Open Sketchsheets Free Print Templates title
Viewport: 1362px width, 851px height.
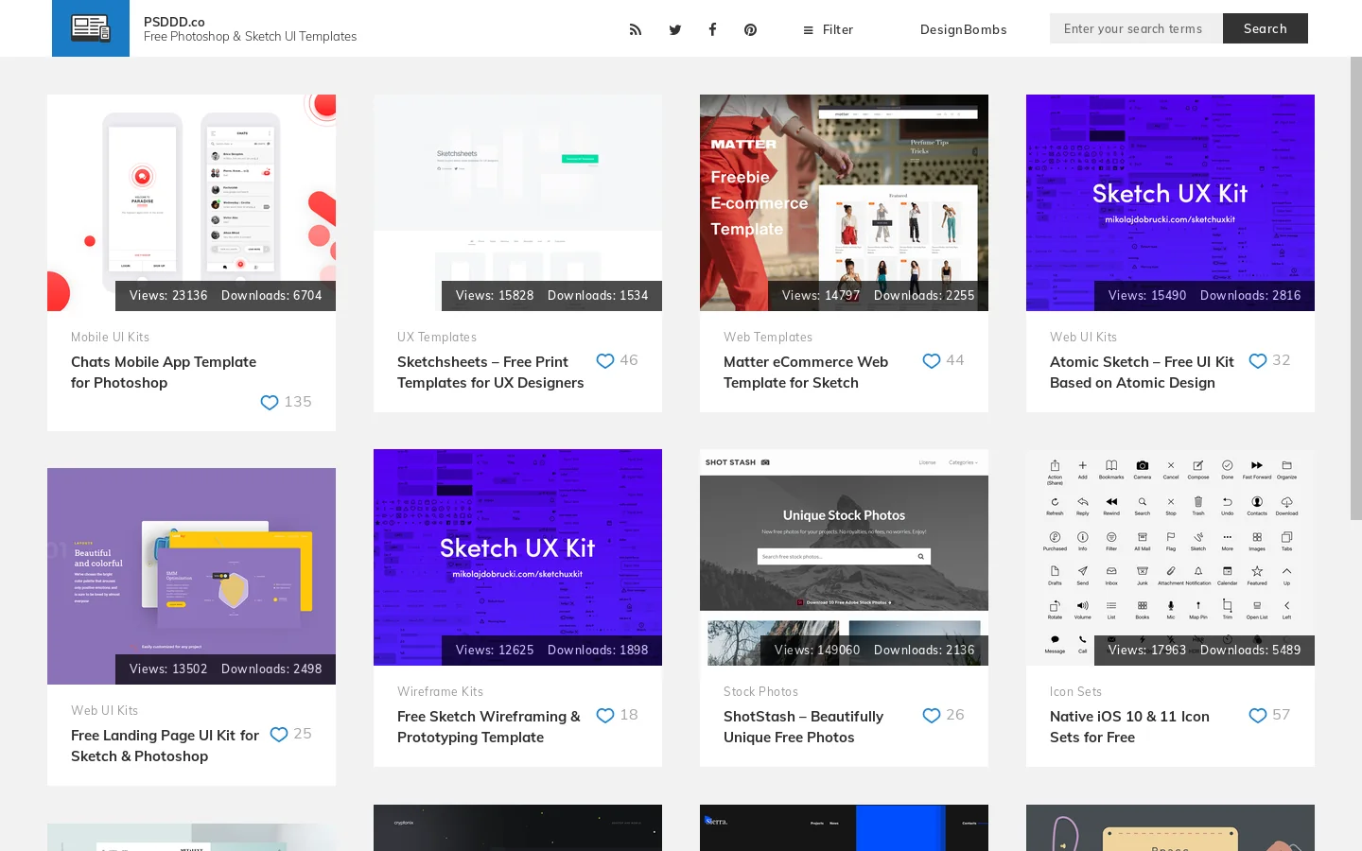490,373
